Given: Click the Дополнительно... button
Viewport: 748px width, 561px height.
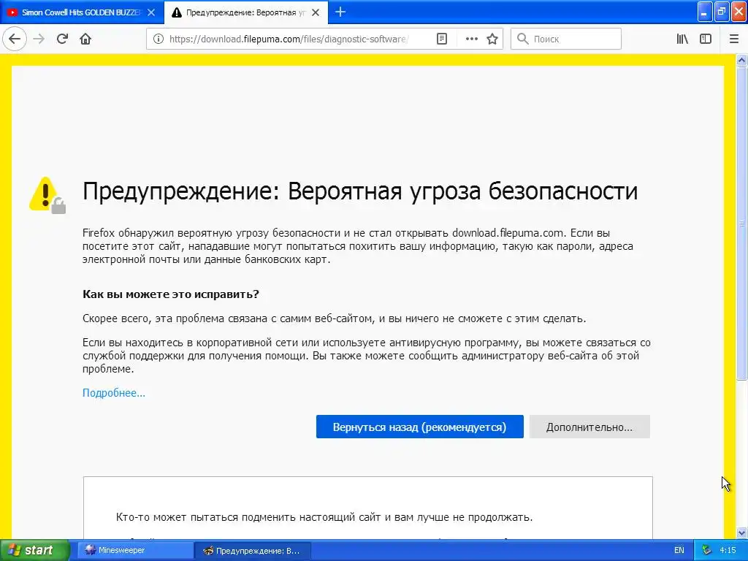Looking at the screenshot, I should [x=589, y=427].
